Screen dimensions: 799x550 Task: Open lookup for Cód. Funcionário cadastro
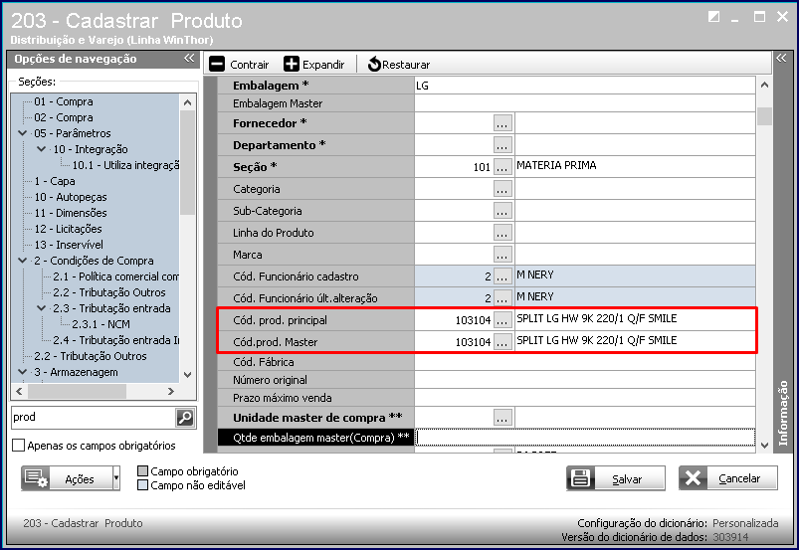pos(502,276)
